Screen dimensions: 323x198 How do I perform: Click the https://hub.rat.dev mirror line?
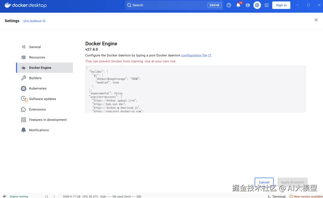pyautogui.click(x=109, y=104)
